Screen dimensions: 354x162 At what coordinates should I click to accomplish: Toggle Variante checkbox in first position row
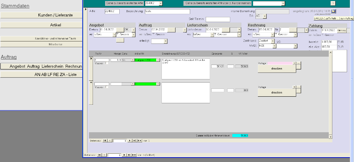[x=107, y=63]
